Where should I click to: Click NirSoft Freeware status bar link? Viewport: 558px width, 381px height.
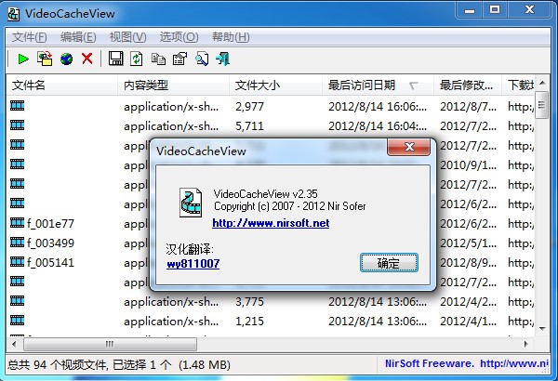point(467,364)
